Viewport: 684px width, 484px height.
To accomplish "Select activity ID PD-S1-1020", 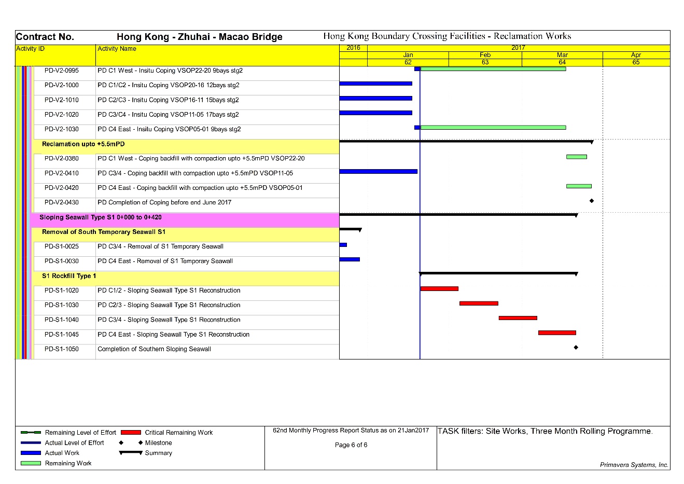I will tap(62, 291).
